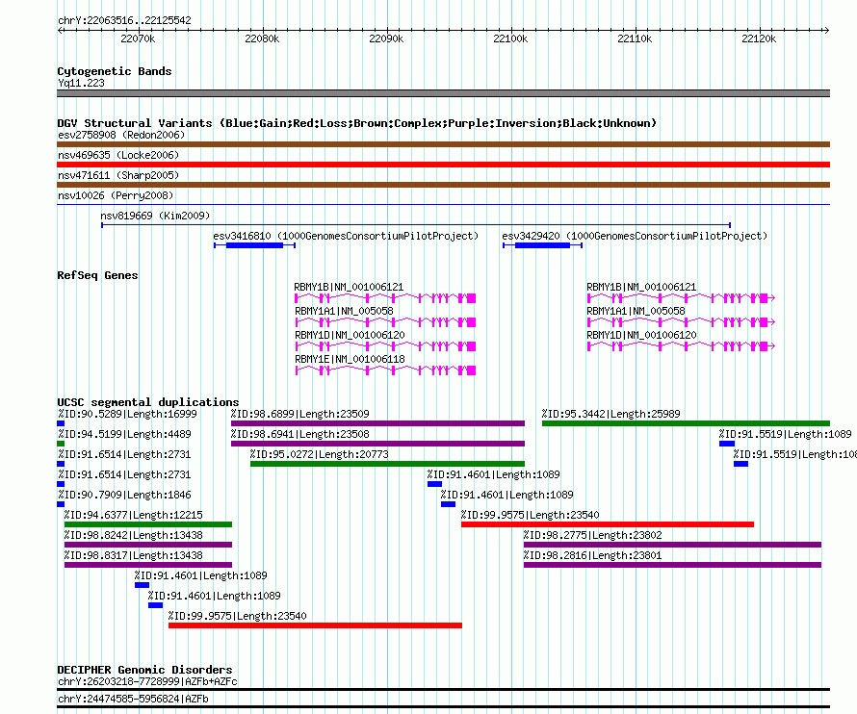Click the green bar under %ID:94.6377|Length:12215
This screenshot has width=857, height=714.
[148, 524]
